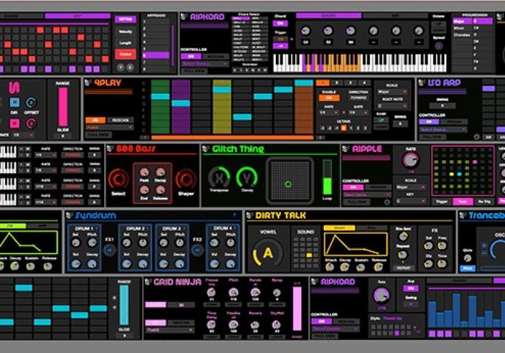
Task: Click the logo icon beside the RIPPLE title
Action: tap(346, 149)
